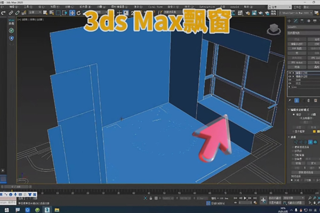Select Vertex sub-object level icon

coord(295,142)
